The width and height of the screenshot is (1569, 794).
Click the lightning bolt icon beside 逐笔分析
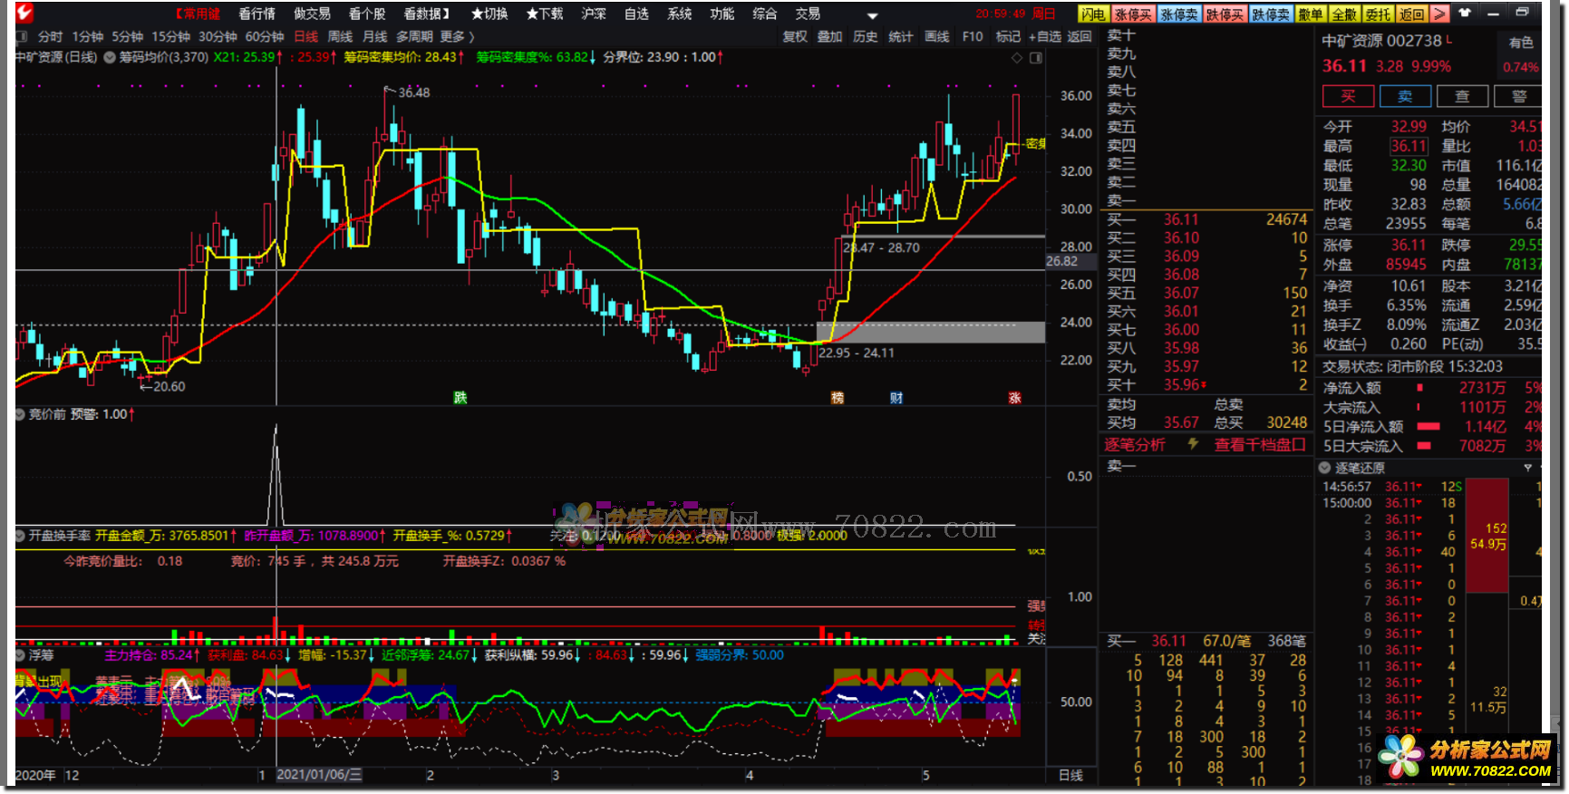[x=1193, y=444]
